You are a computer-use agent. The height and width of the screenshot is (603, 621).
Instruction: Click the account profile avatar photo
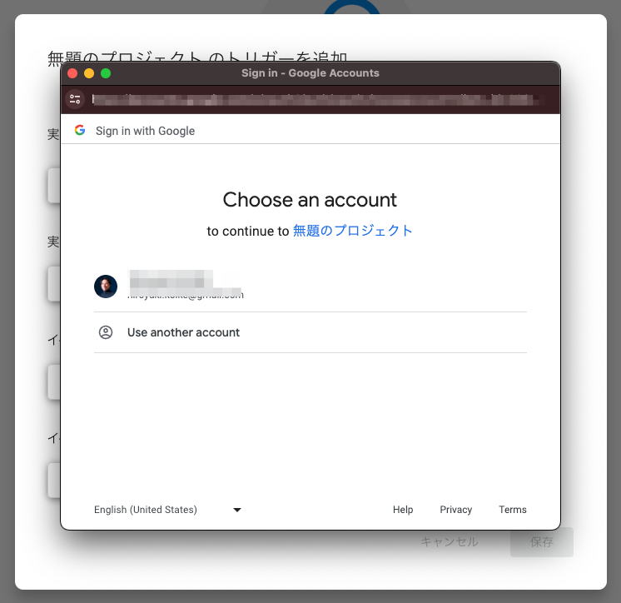coord(106,287)
